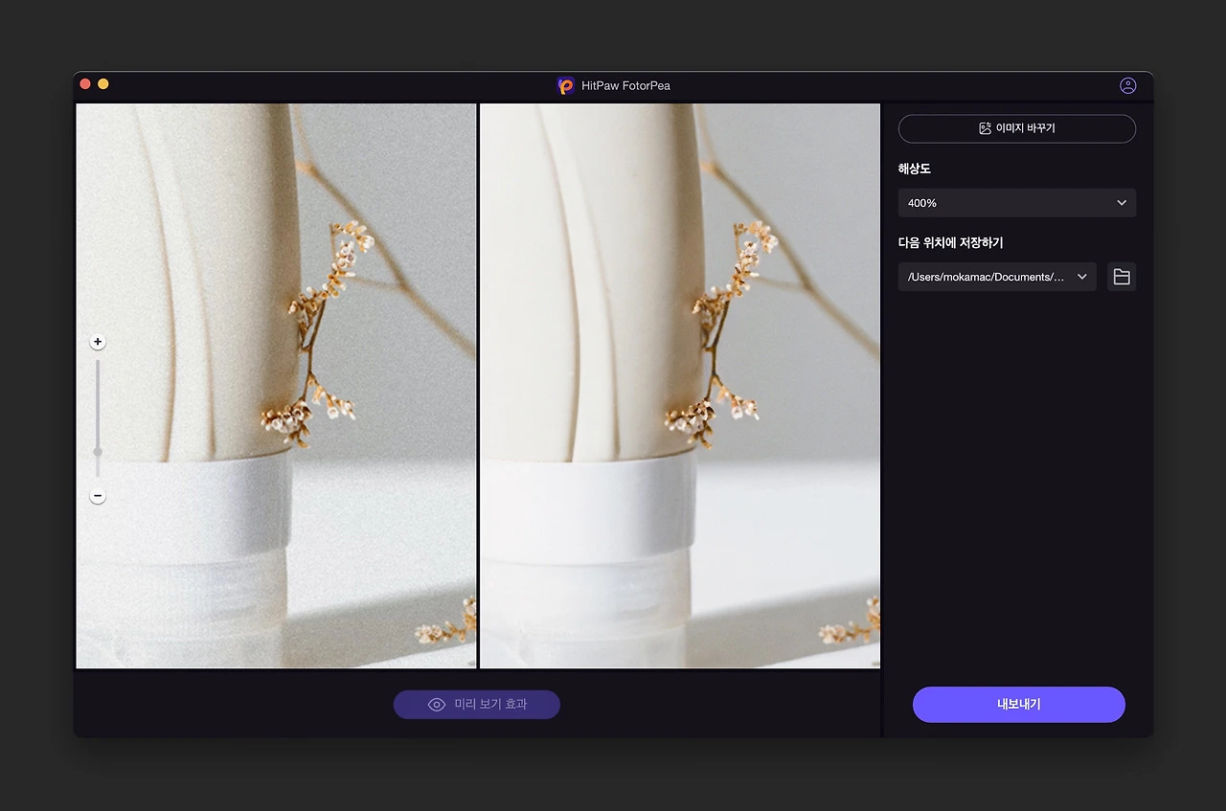Click the 내보내기 export button
Image resolution: width=1226 pixels, height=811 pixels.
coord(1018,705)
